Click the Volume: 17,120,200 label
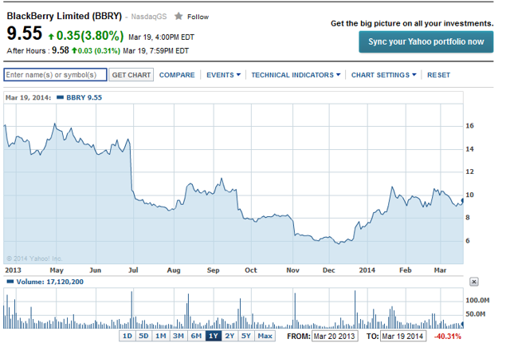This screenshot has height=343, width=510. click(x=49, y=282)
